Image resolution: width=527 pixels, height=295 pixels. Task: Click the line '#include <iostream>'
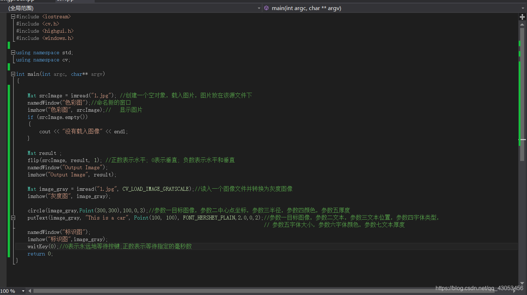[x=43, y=17]
